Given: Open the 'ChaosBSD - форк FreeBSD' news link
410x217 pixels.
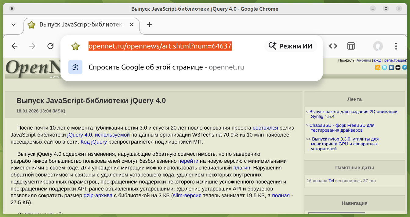Looking at the screenshot, I should [x=342, y=125].
